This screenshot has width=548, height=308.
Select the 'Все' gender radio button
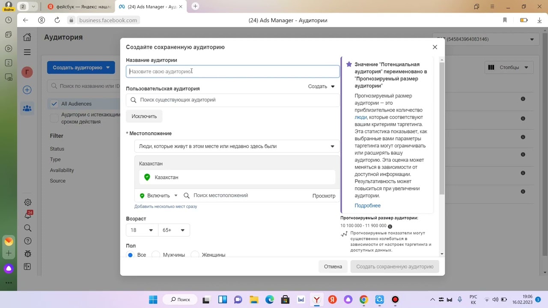[130, 255]
